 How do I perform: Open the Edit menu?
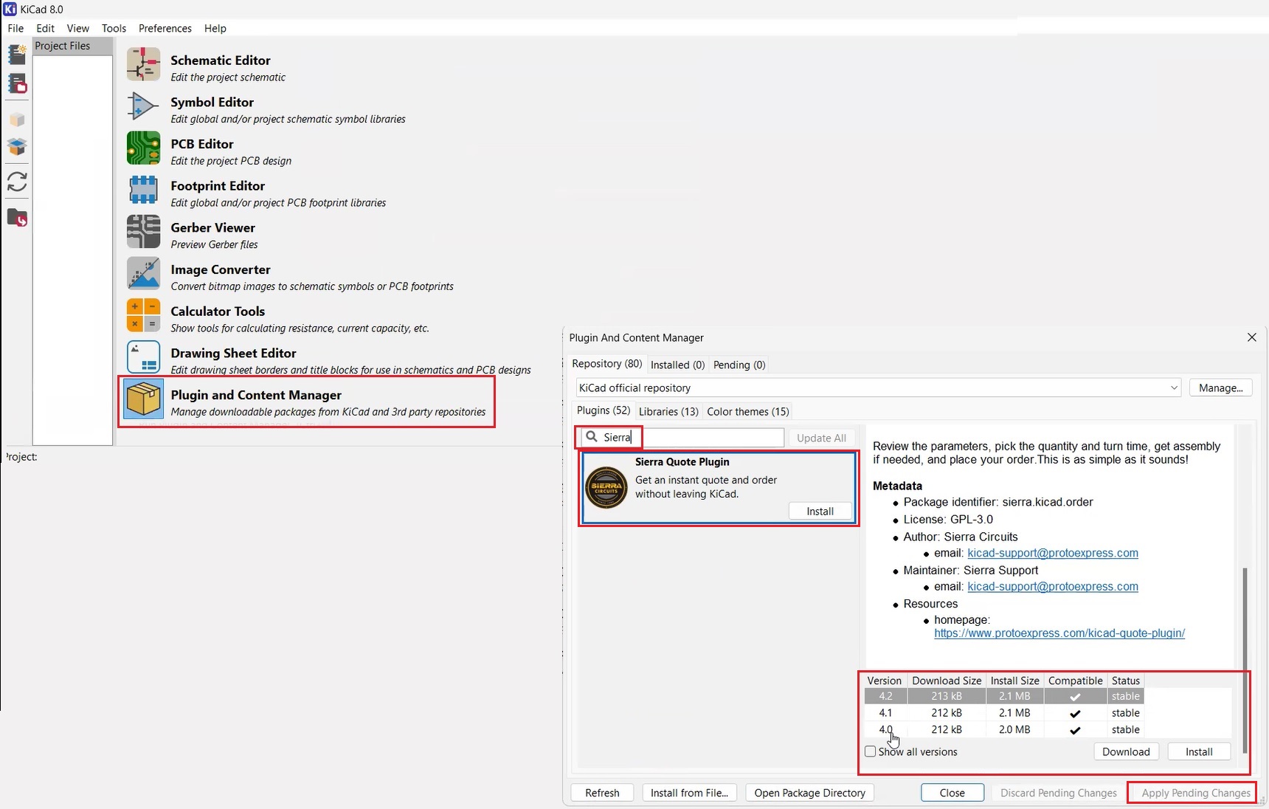tap(46, 28)
